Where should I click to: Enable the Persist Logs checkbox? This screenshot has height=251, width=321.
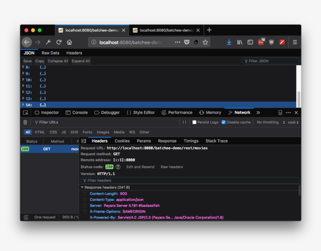[194, 121]
